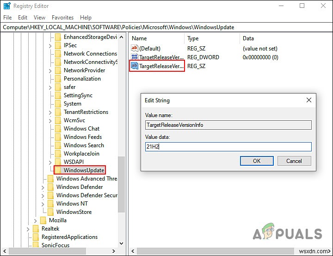The height and width of the screenshot is (256, 333).
Task: Click the WcmSvc folder icon
Action: 58,120
